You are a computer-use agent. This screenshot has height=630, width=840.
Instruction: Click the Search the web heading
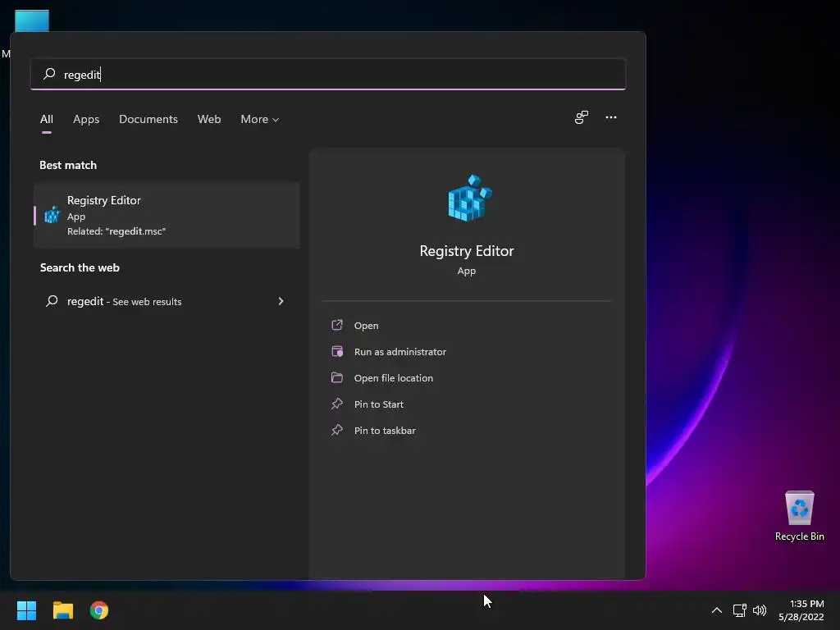pyautogui.click(x=80, y=268)
